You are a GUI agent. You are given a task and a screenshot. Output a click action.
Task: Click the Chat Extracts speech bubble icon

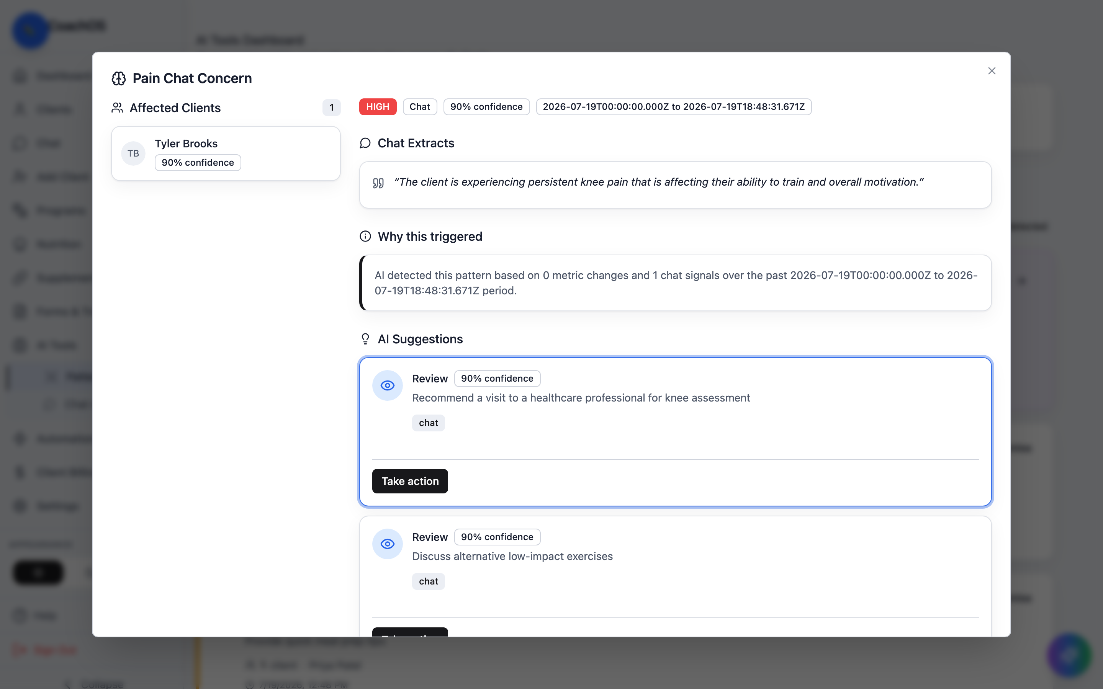[x=365, y=143]
